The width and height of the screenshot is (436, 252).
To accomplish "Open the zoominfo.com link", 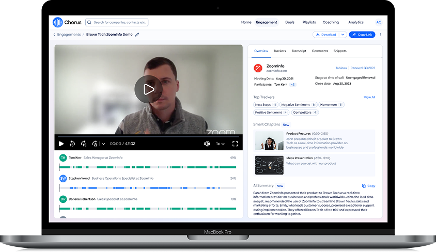I will (276, 71).
